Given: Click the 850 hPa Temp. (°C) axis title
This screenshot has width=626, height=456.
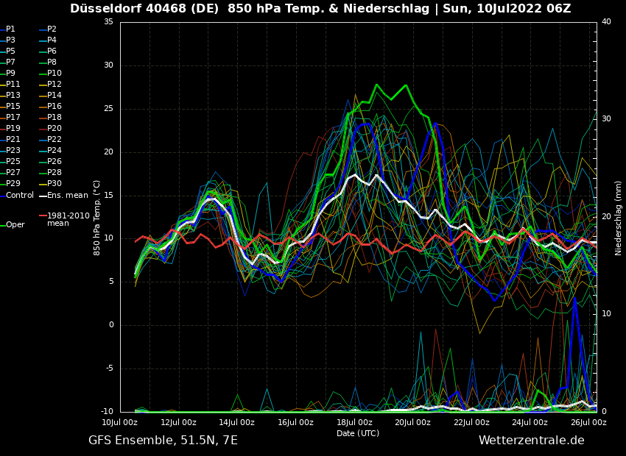Looking at the screenshot, I should tap(97, 218).
